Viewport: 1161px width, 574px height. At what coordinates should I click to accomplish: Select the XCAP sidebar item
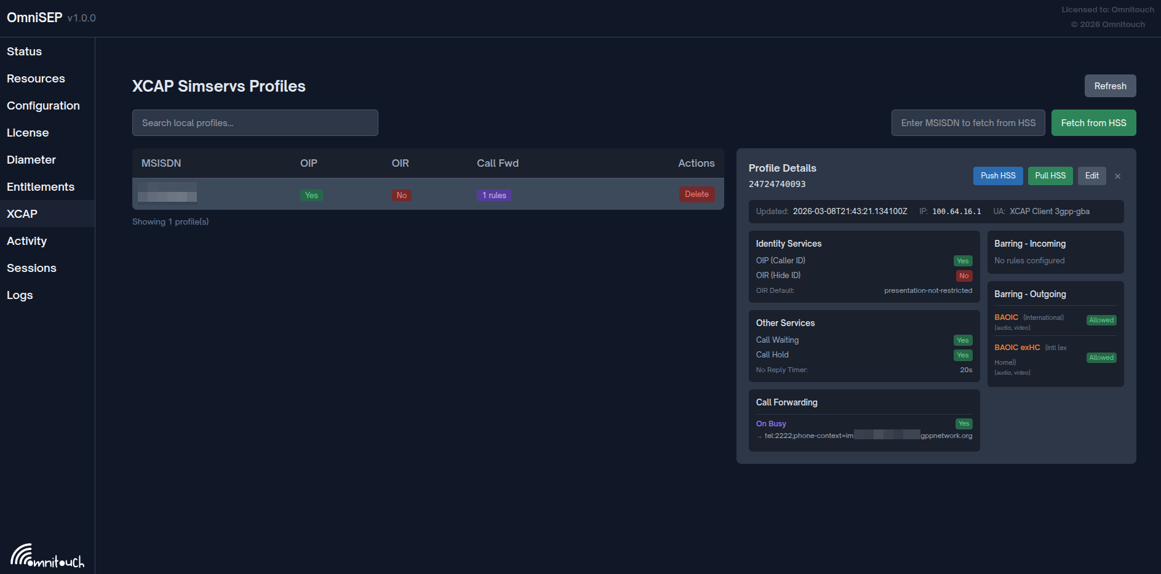(x=22, y=213)
